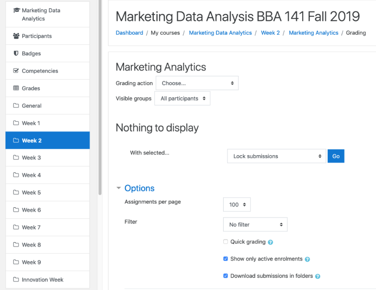Click the graduation cap icon beside Marketing Data Analytics
This screenshot has height=290, width=376.
(x=16, y=10)
